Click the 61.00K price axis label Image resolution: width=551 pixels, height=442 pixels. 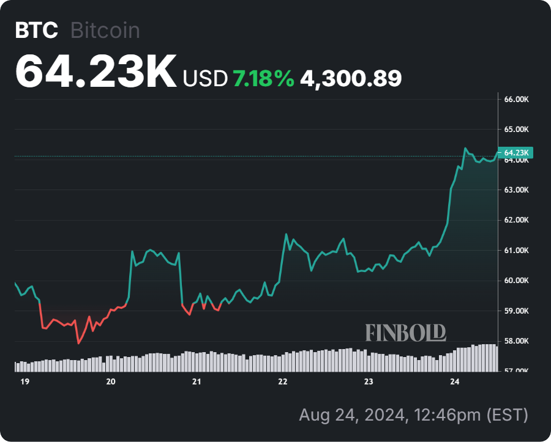pos(516,251)
